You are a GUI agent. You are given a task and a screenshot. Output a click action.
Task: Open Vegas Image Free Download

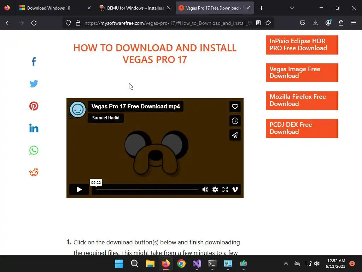(302, 73)
